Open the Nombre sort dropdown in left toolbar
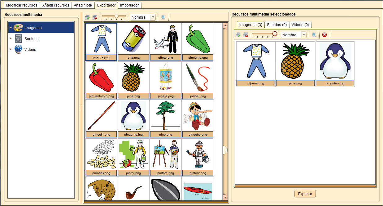The width and height of the screenshot is (383, 206). point(143,17)
